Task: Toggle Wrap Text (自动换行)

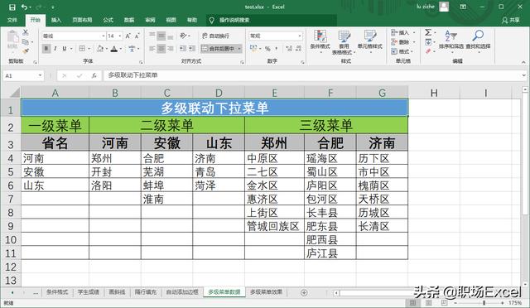Action: pyautogui.click(x=215, y=36)
